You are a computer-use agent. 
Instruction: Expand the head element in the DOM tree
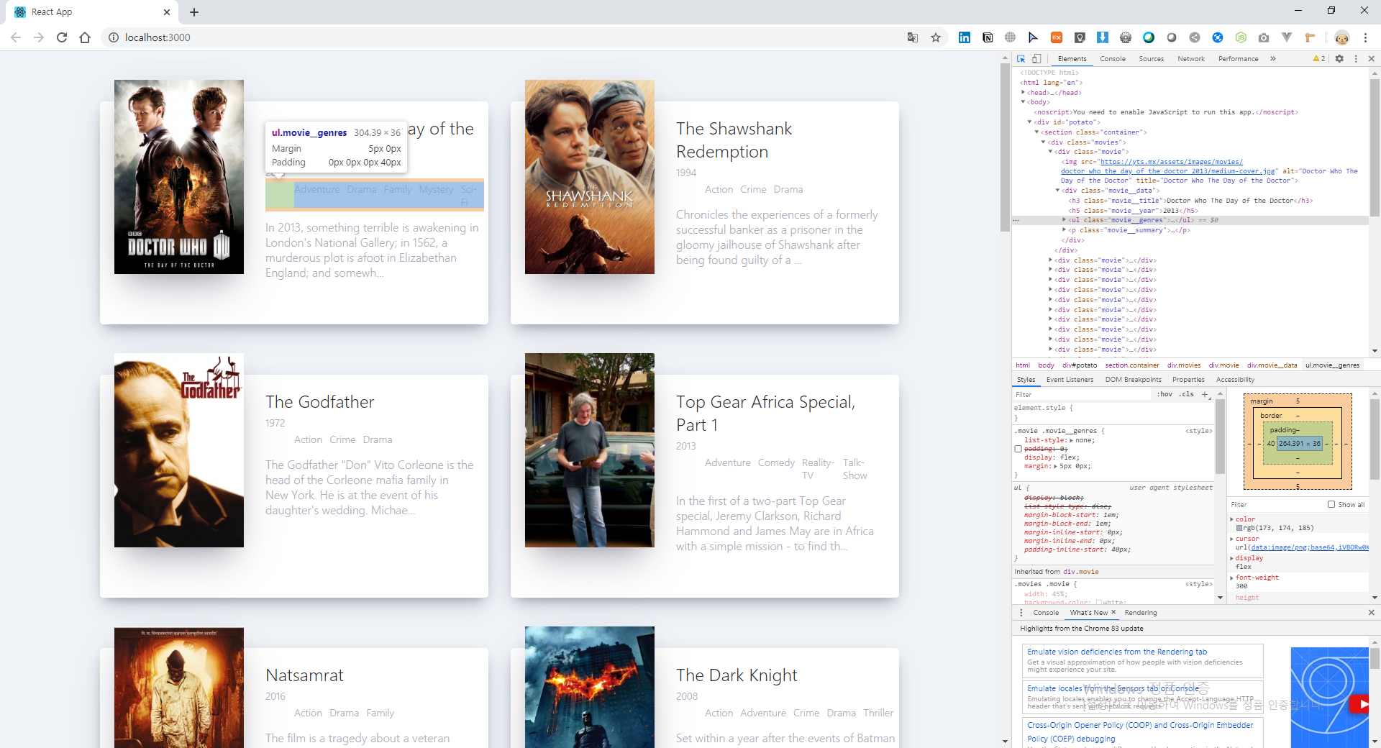(x=1023, y=93)
